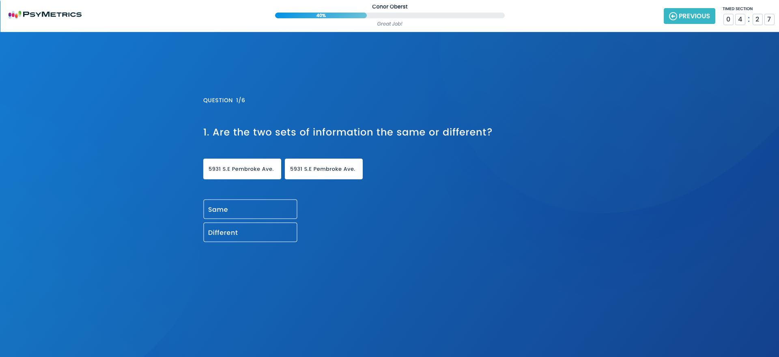The width and height of the screenshot is (779, 357).
Task: Click the "Great Job!" message
Action: [x=389, y=24]
